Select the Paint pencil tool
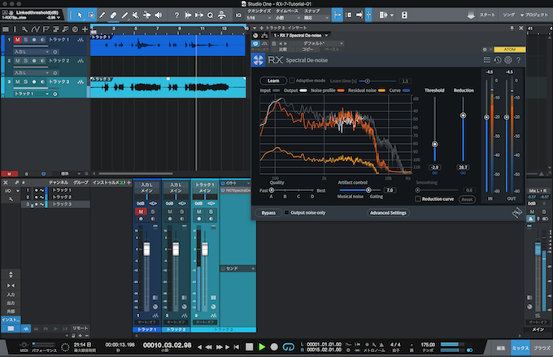This screenshot has width=553, height=357. click(124, 15)
